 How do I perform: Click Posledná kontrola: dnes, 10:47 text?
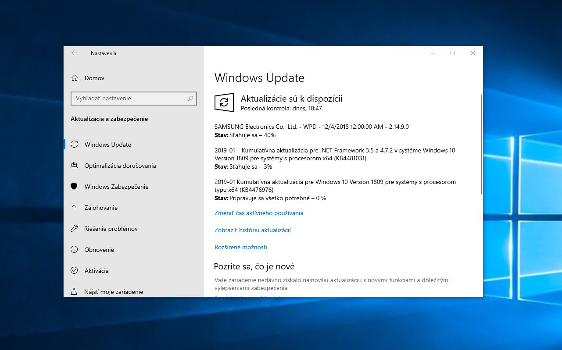point(281,108)
